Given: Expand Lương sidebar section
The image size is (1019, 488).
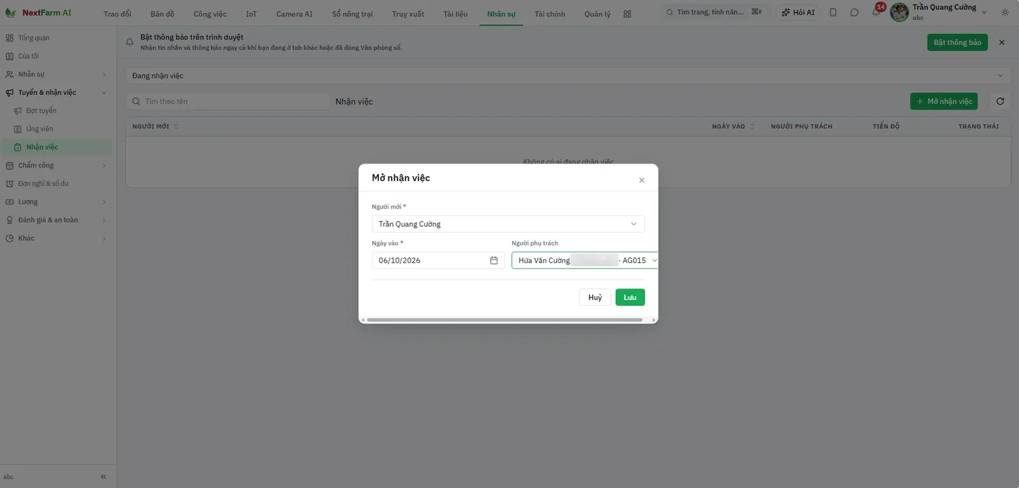Looking at the screenshot, I should [x=57, y=202].
